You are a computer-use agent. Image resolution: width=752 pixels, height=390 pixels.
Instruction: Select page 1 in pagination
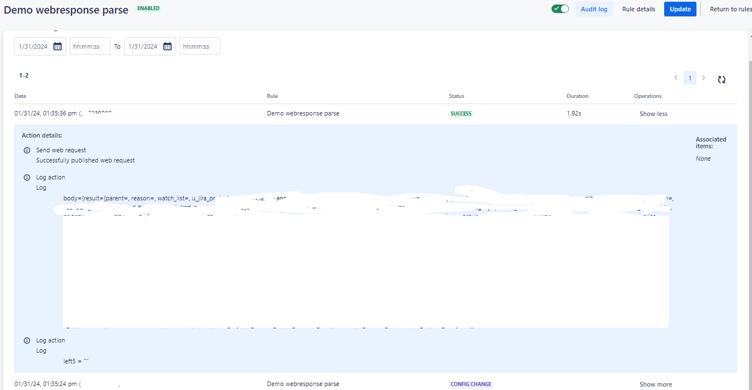click(690, 78)
